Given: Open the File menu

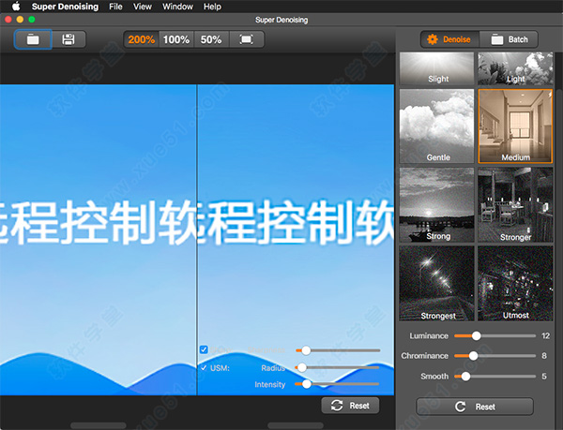Looking at the screenshot, I should point(115,7).
